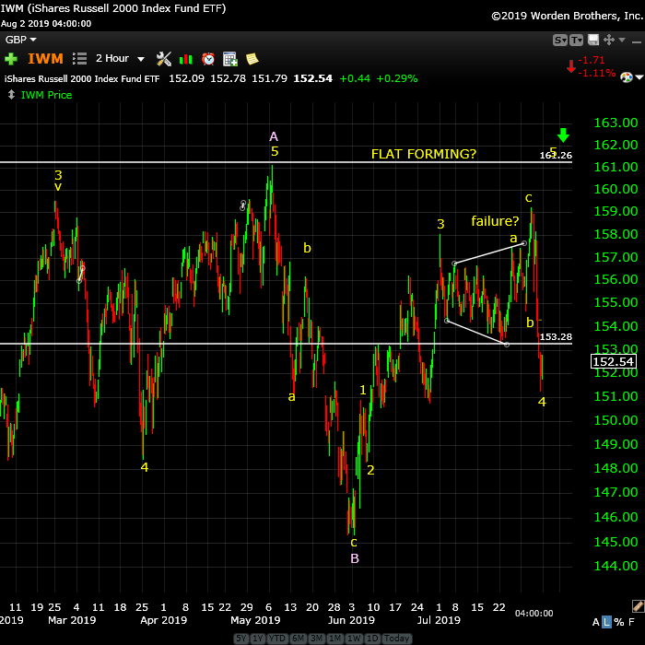
Task: Click the floppy disk save icon
Action: click(x=593, y=40)
